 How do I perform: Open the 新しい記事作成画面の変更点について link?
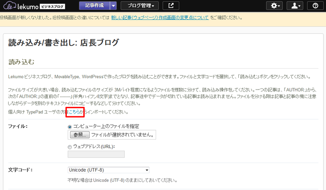click(x=160, y=17)
